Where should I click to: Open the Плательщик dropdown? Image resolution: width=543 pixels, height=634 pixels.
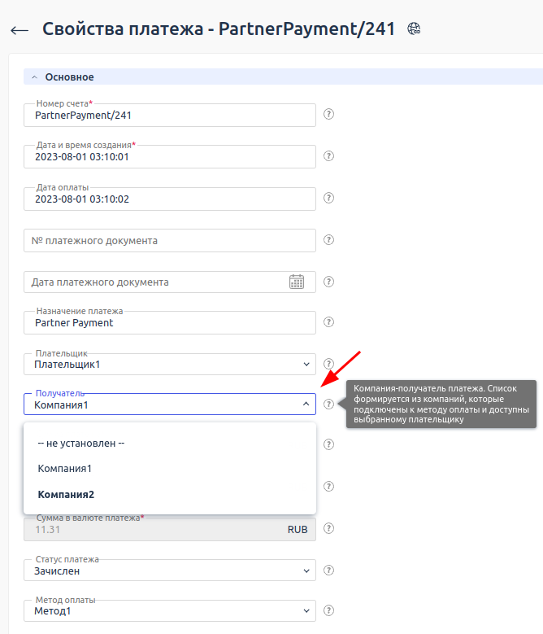169,365
